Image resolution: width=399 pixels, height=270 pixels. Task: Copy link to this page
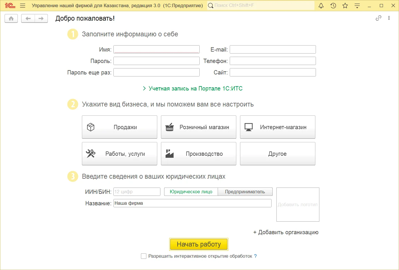(378, 18)
